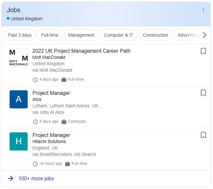
Task: Show more filter chips with the right chevron
Action: [x=204, y=35]
